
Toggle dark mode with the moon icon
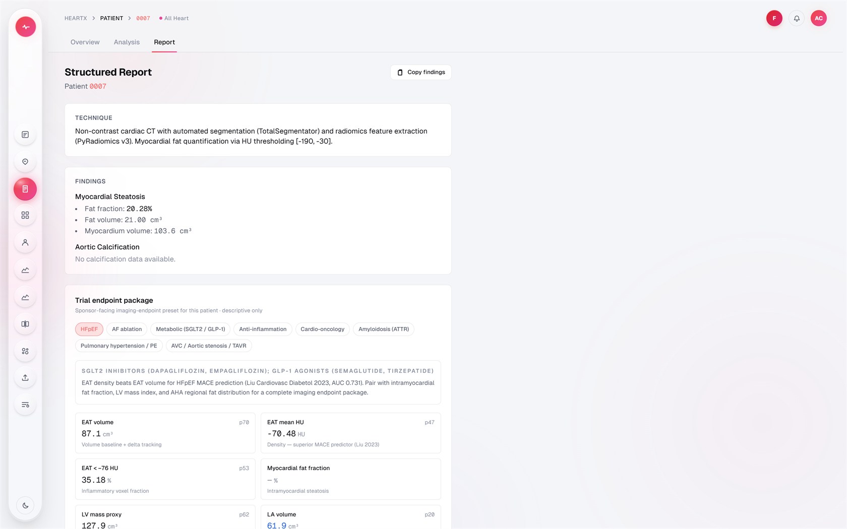pos(25,505)
